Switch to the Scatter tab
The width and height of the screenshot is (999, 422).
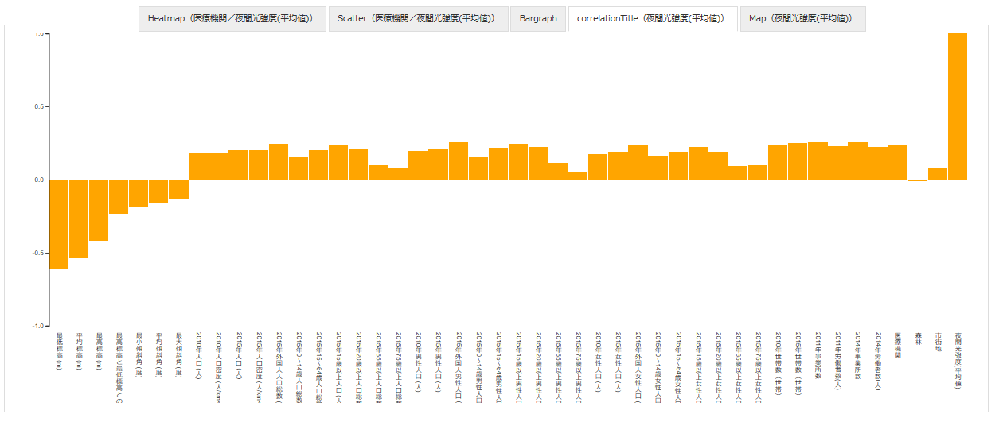418,18
